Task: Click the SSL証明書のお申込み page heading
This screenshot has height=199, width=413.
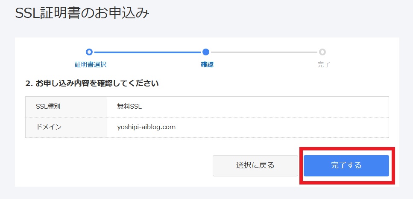Action: click(x=82, y=13)
